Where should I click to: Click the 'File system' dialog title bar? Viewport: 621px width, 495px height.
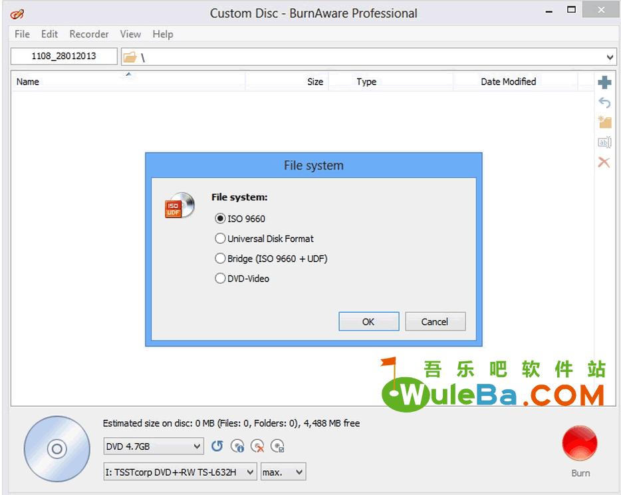tap(314, 165)
